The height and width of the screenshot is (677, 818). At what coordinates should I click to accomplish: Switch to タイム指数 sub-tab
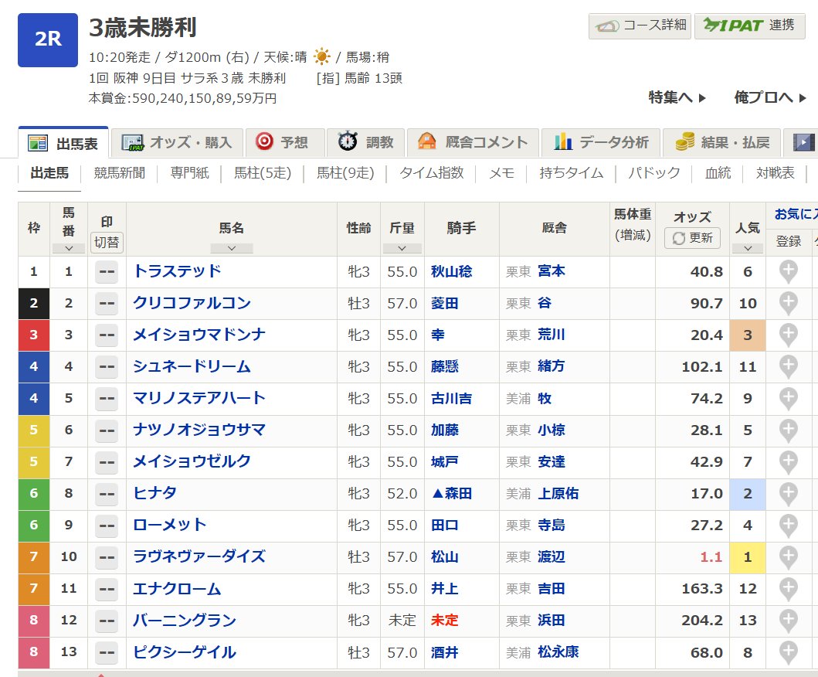tap(432, 173)
